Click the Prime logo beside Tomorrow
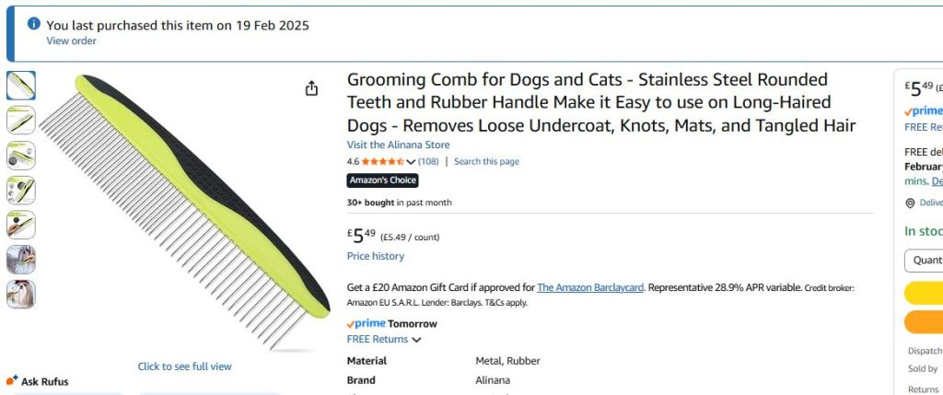The image size is (943, 395). 366,324
